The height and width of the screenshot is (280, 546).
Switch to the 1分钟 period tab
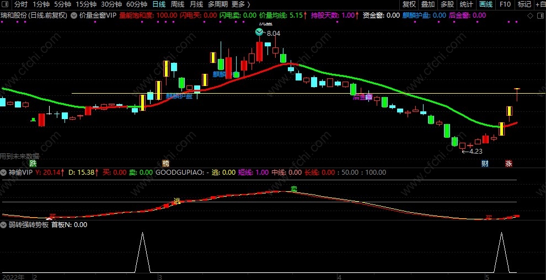click(41, 4)
